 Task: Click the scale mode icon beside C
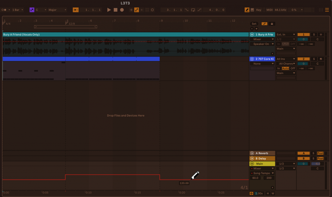(x=32, y=10)
